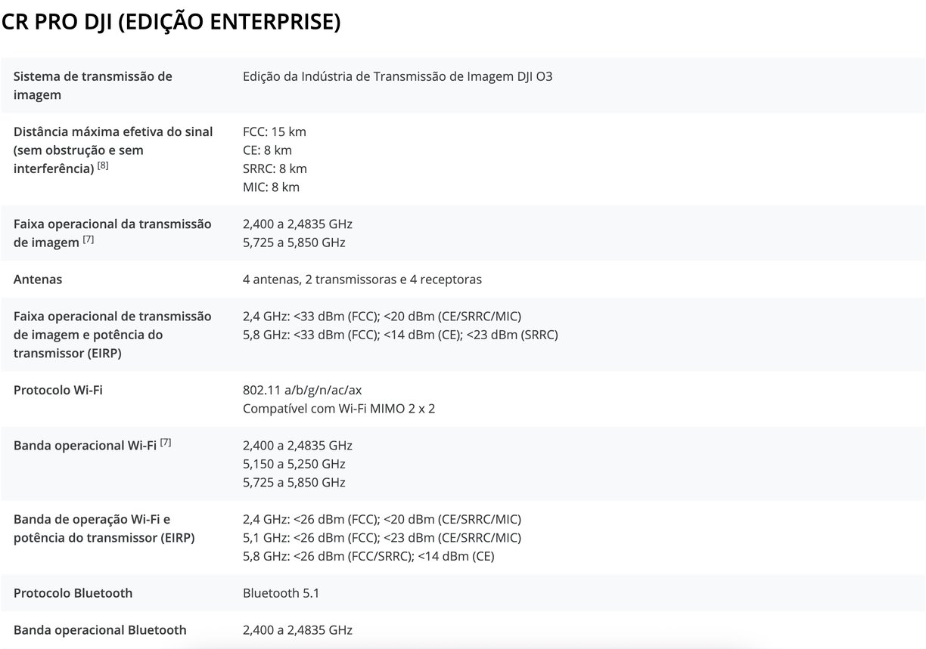This screenshot has width=926, height=649.
Task: Click the CR PRO DJI (EDIÇÃO ENTERPRISE) heading
Action: tap(171, 22)
